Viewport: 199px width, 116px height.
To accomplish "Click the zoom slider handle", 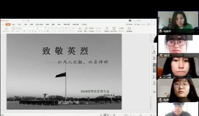I will point(141,115).
